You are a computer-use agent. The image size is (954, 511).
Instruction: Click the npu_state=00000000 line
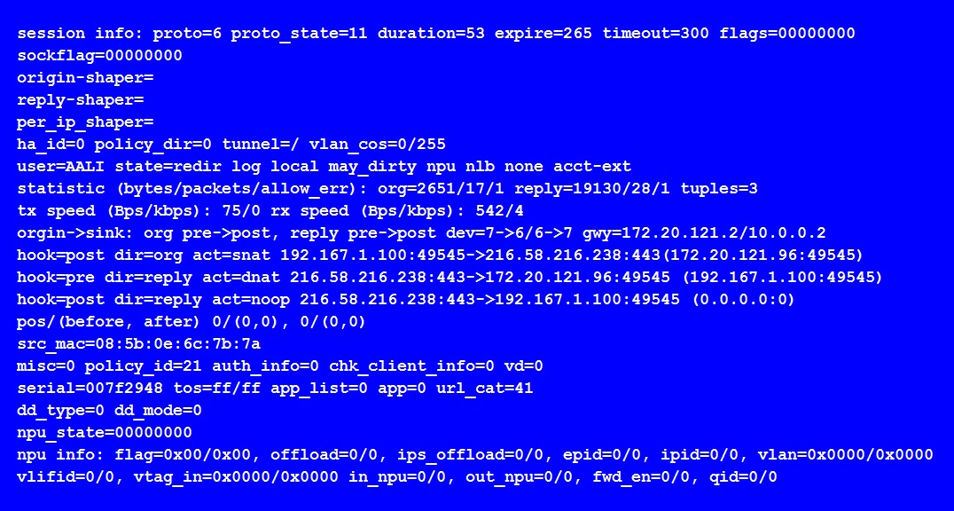point(104,433)
